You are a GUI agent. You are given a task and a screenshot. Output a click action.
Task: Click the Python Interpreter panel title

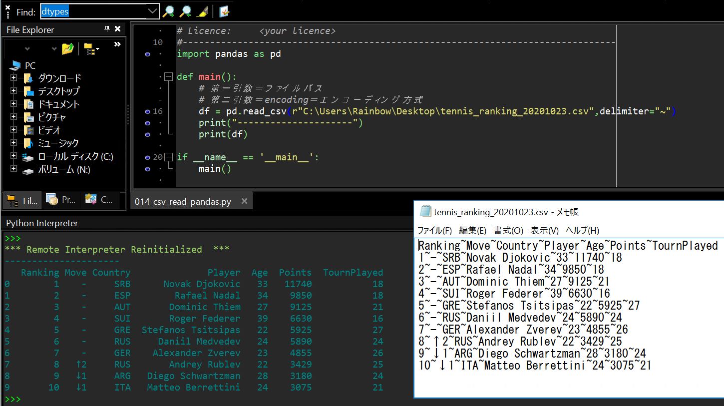[42, 223]
